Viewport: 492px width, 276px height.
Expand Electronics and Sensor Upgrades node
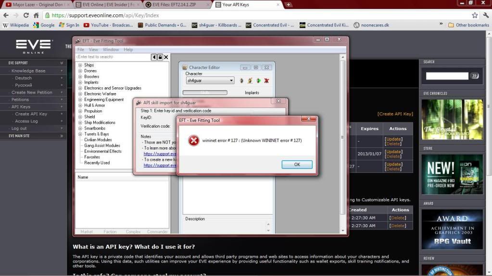point(80,88)
